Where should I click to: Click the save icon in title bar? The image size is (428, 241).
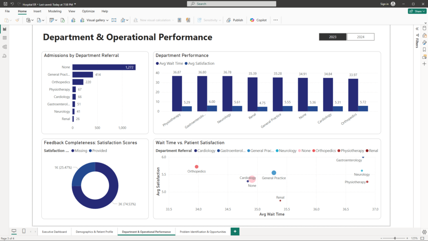(x=5, y=4)
